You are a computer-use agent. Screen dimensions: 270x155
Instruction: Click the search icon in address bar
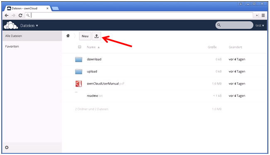28,15
